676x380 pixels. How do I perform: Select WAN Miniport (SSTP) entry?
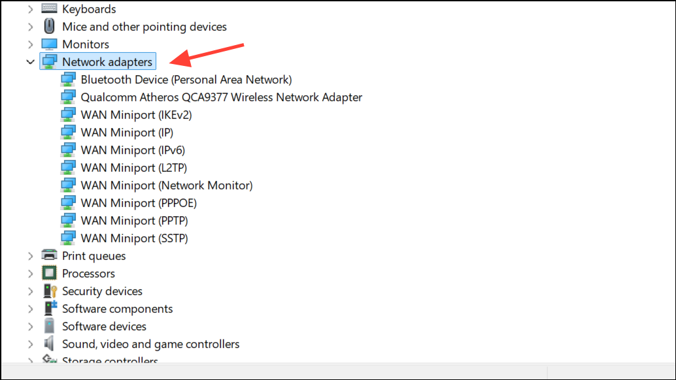[134, 238]
